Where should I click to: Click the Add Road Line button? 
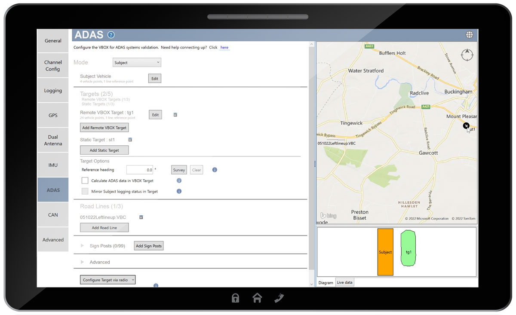104,228
